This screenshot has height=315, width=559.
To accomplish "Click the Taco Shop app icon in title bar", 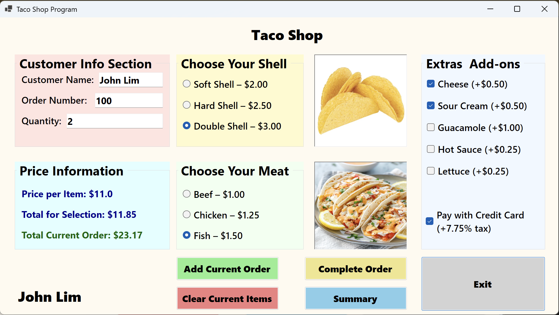I will click(x=9, y=9).
